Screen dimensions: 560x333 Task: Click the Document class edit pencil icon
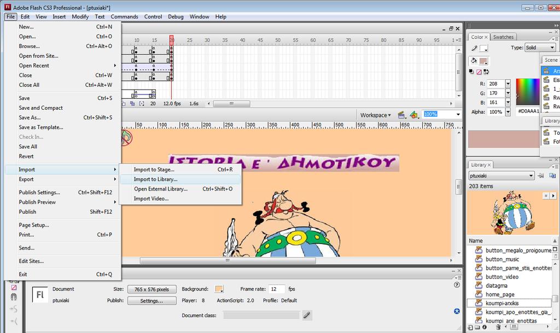click(x=307, y=315)
